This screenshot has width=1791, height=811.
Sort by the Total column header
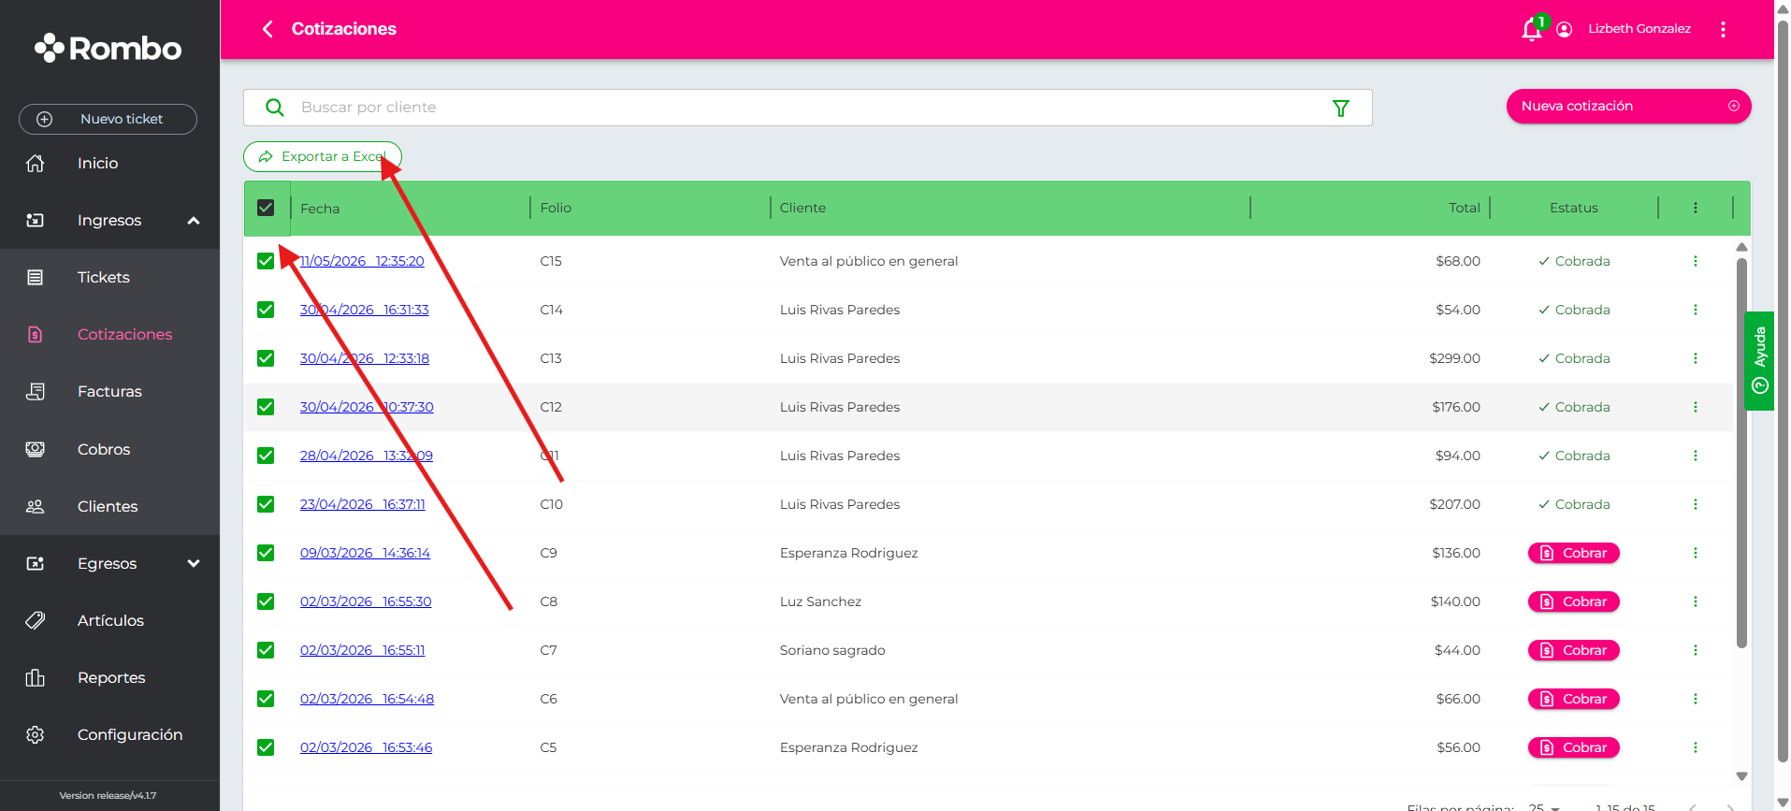point(1464,208)
